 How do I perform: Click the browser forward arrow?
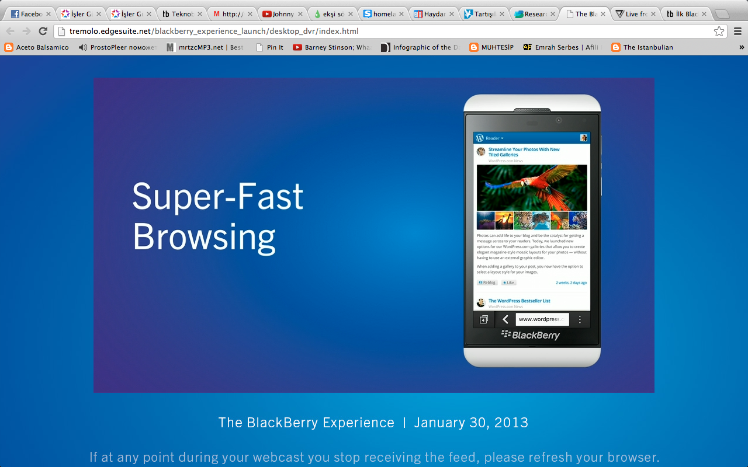[26, 32]
